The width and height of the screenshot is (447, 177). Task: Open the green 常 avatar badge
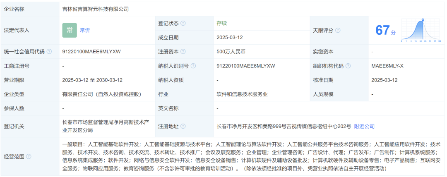pyautogui.click(x=70, y=30)
